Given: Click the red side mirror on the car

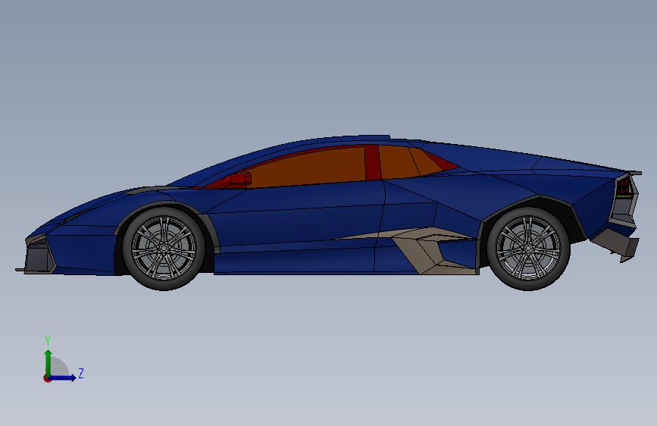Looking at the screenshot, I should (x=239, y=180).
